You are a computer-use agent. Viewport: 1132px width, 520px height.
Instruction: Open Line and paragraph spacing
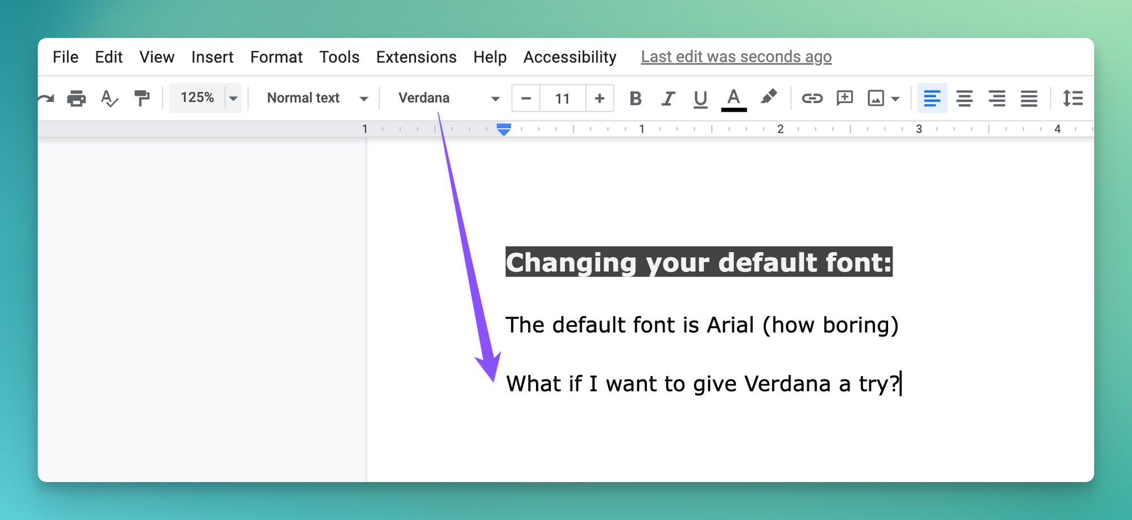click(1073, 99)
